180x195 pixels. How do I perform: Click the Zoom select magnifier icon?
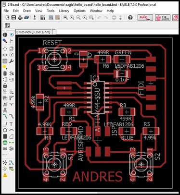click(x=91, y=17)
